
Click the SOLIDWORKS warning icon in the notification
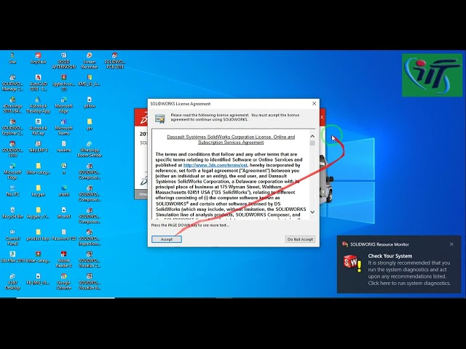352,263
